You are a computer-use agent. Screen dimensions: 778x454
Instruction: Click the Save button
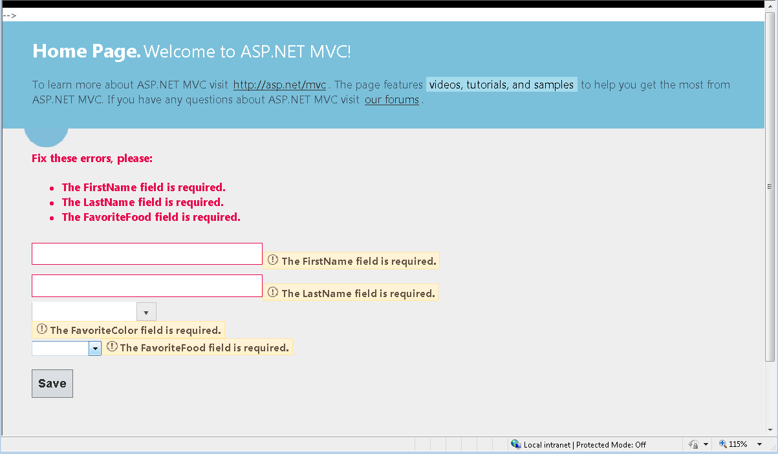52,384
